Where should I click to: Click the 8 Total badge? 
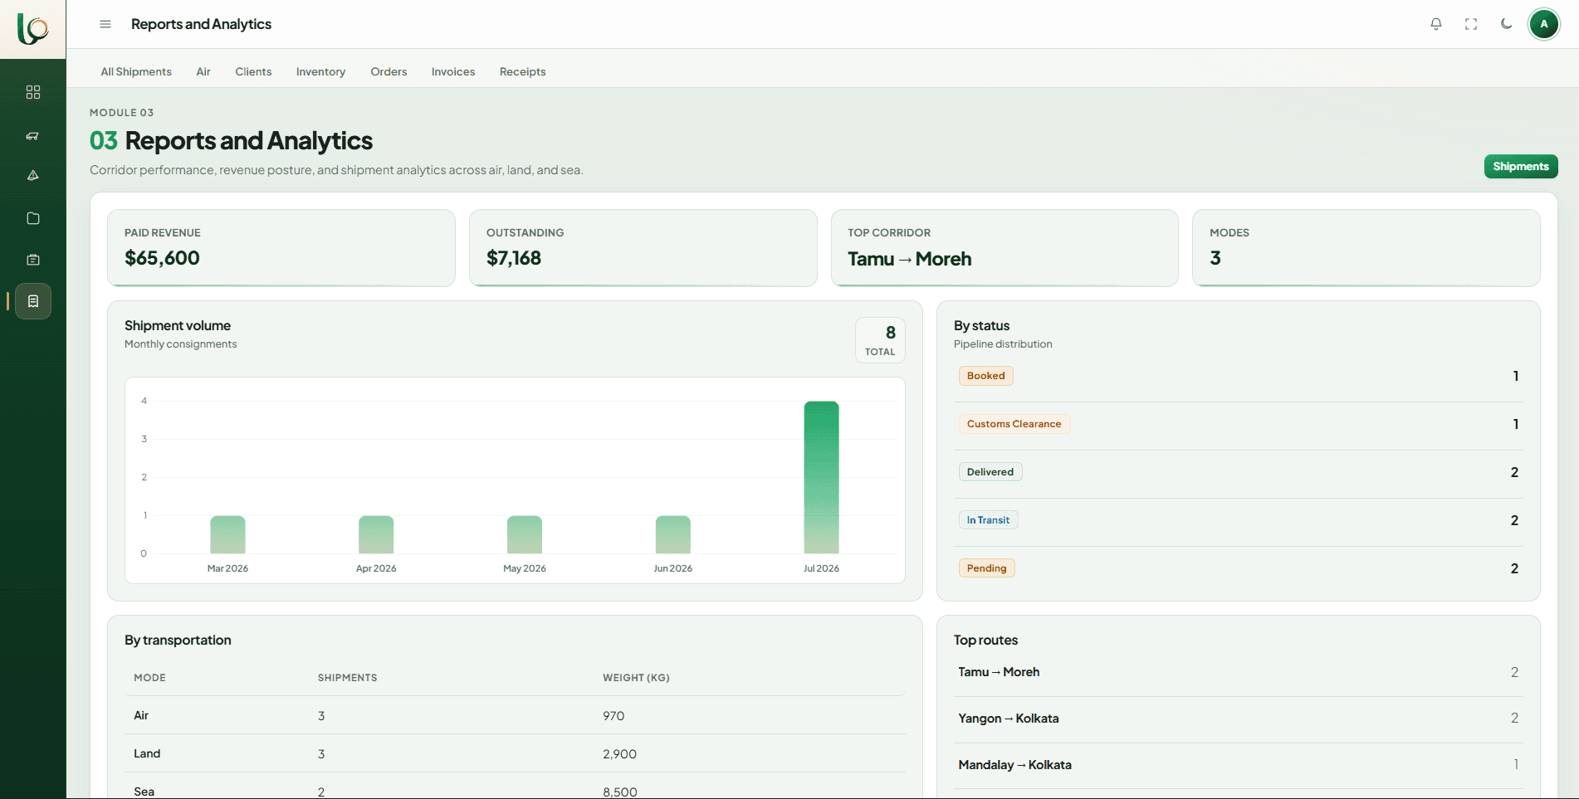[880, 340]
